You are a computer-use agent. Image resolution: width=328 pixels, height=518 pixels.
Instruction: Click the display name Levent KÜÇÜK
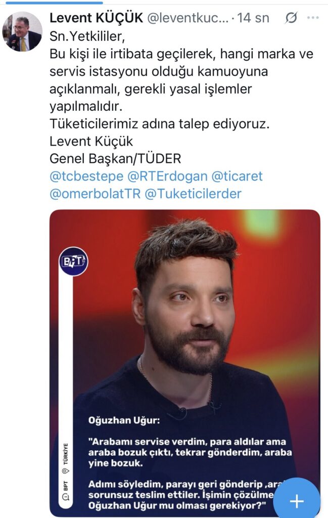(x=96, y=18)
